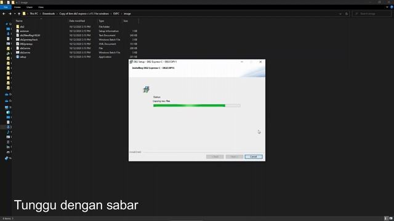Screen dimensions: 394x221
Task: Select the db2unins Windows Batch File icon
Action: 18,52
